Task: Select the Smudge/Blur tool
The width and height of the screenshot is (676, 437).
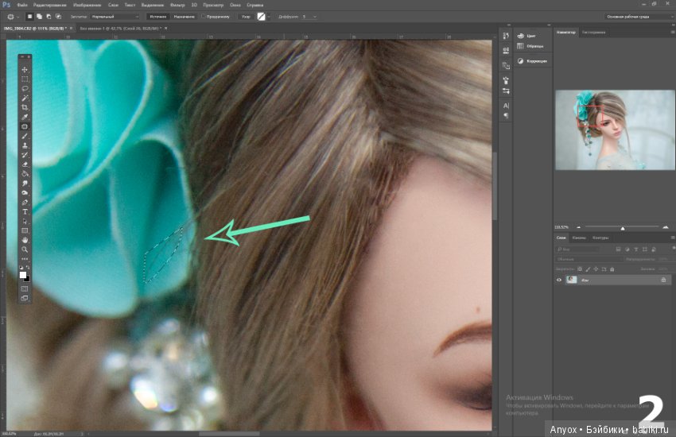Action: click(25, 184)
